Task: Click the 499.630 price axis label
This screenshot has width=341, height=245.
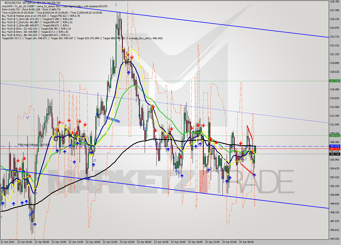Action: pos(334,204)
